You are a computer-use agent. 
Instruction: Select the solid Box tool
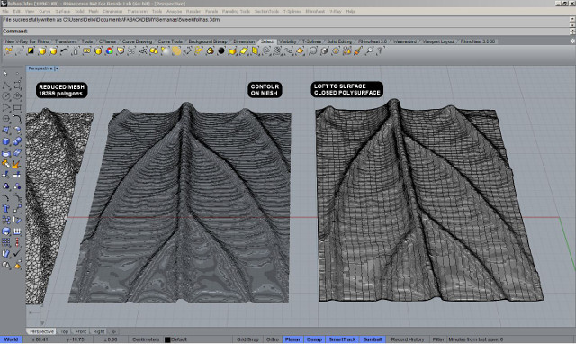[6, 141]
